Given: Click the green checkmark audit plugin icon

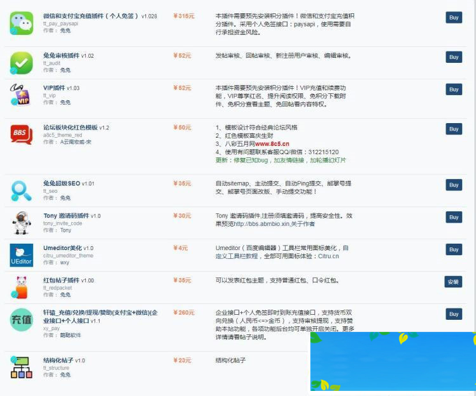Looking at the screenshot, I should pos(22,63).
